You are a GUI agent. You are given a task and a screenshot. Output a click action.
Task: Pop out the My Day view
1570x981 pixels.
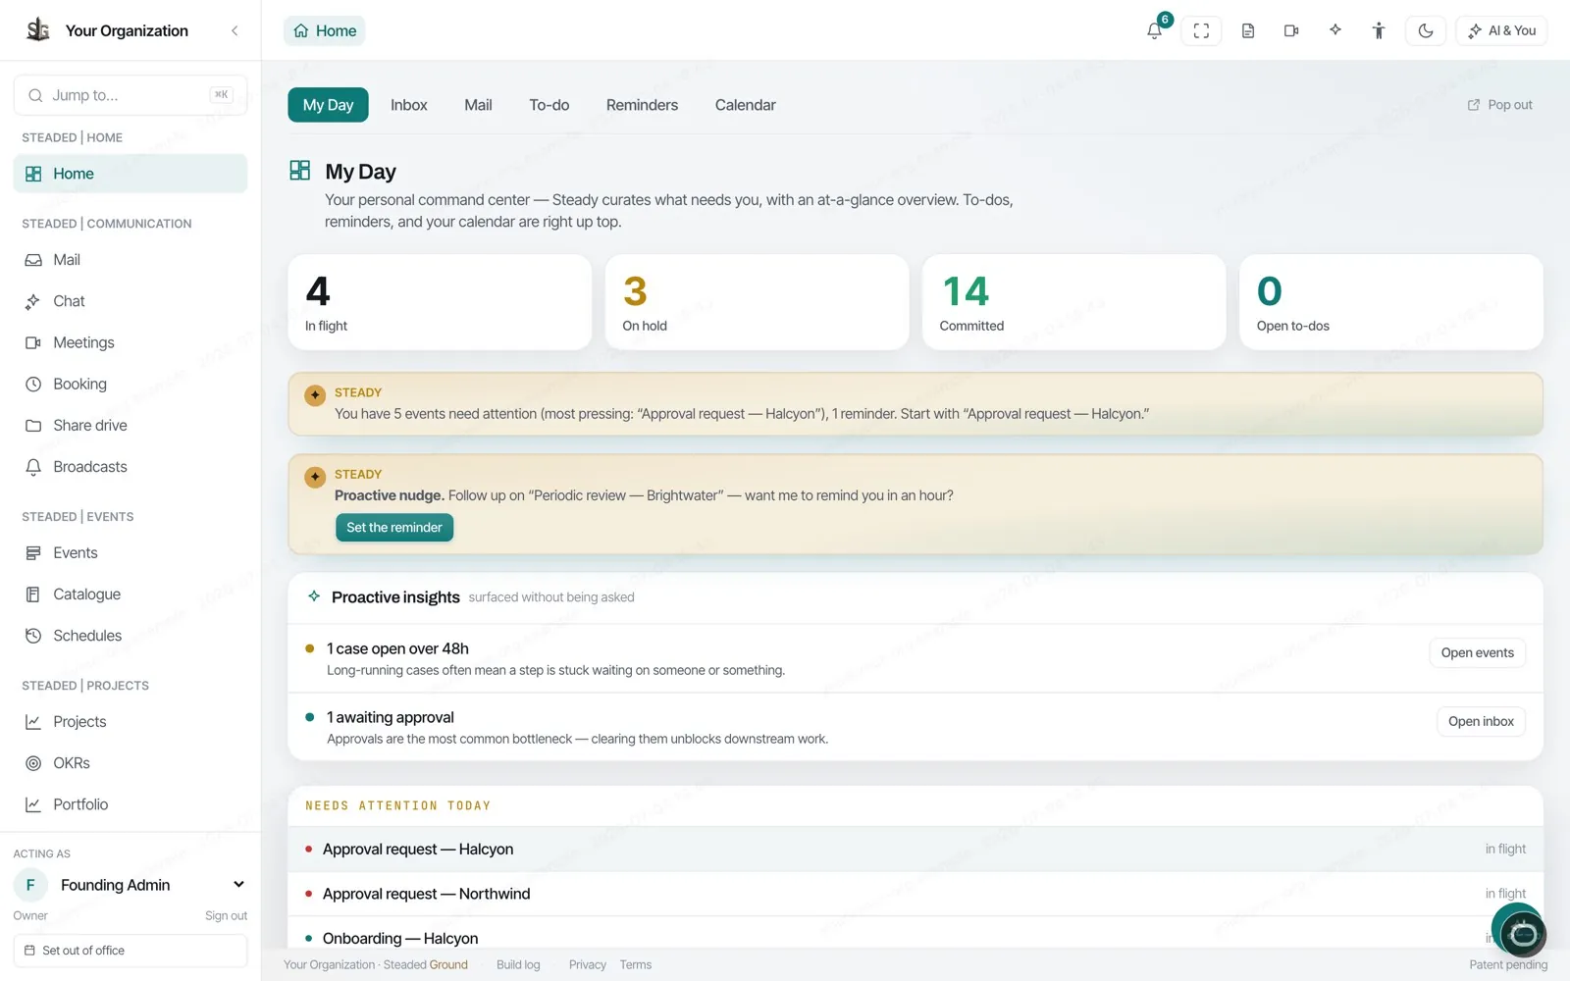1499,105
